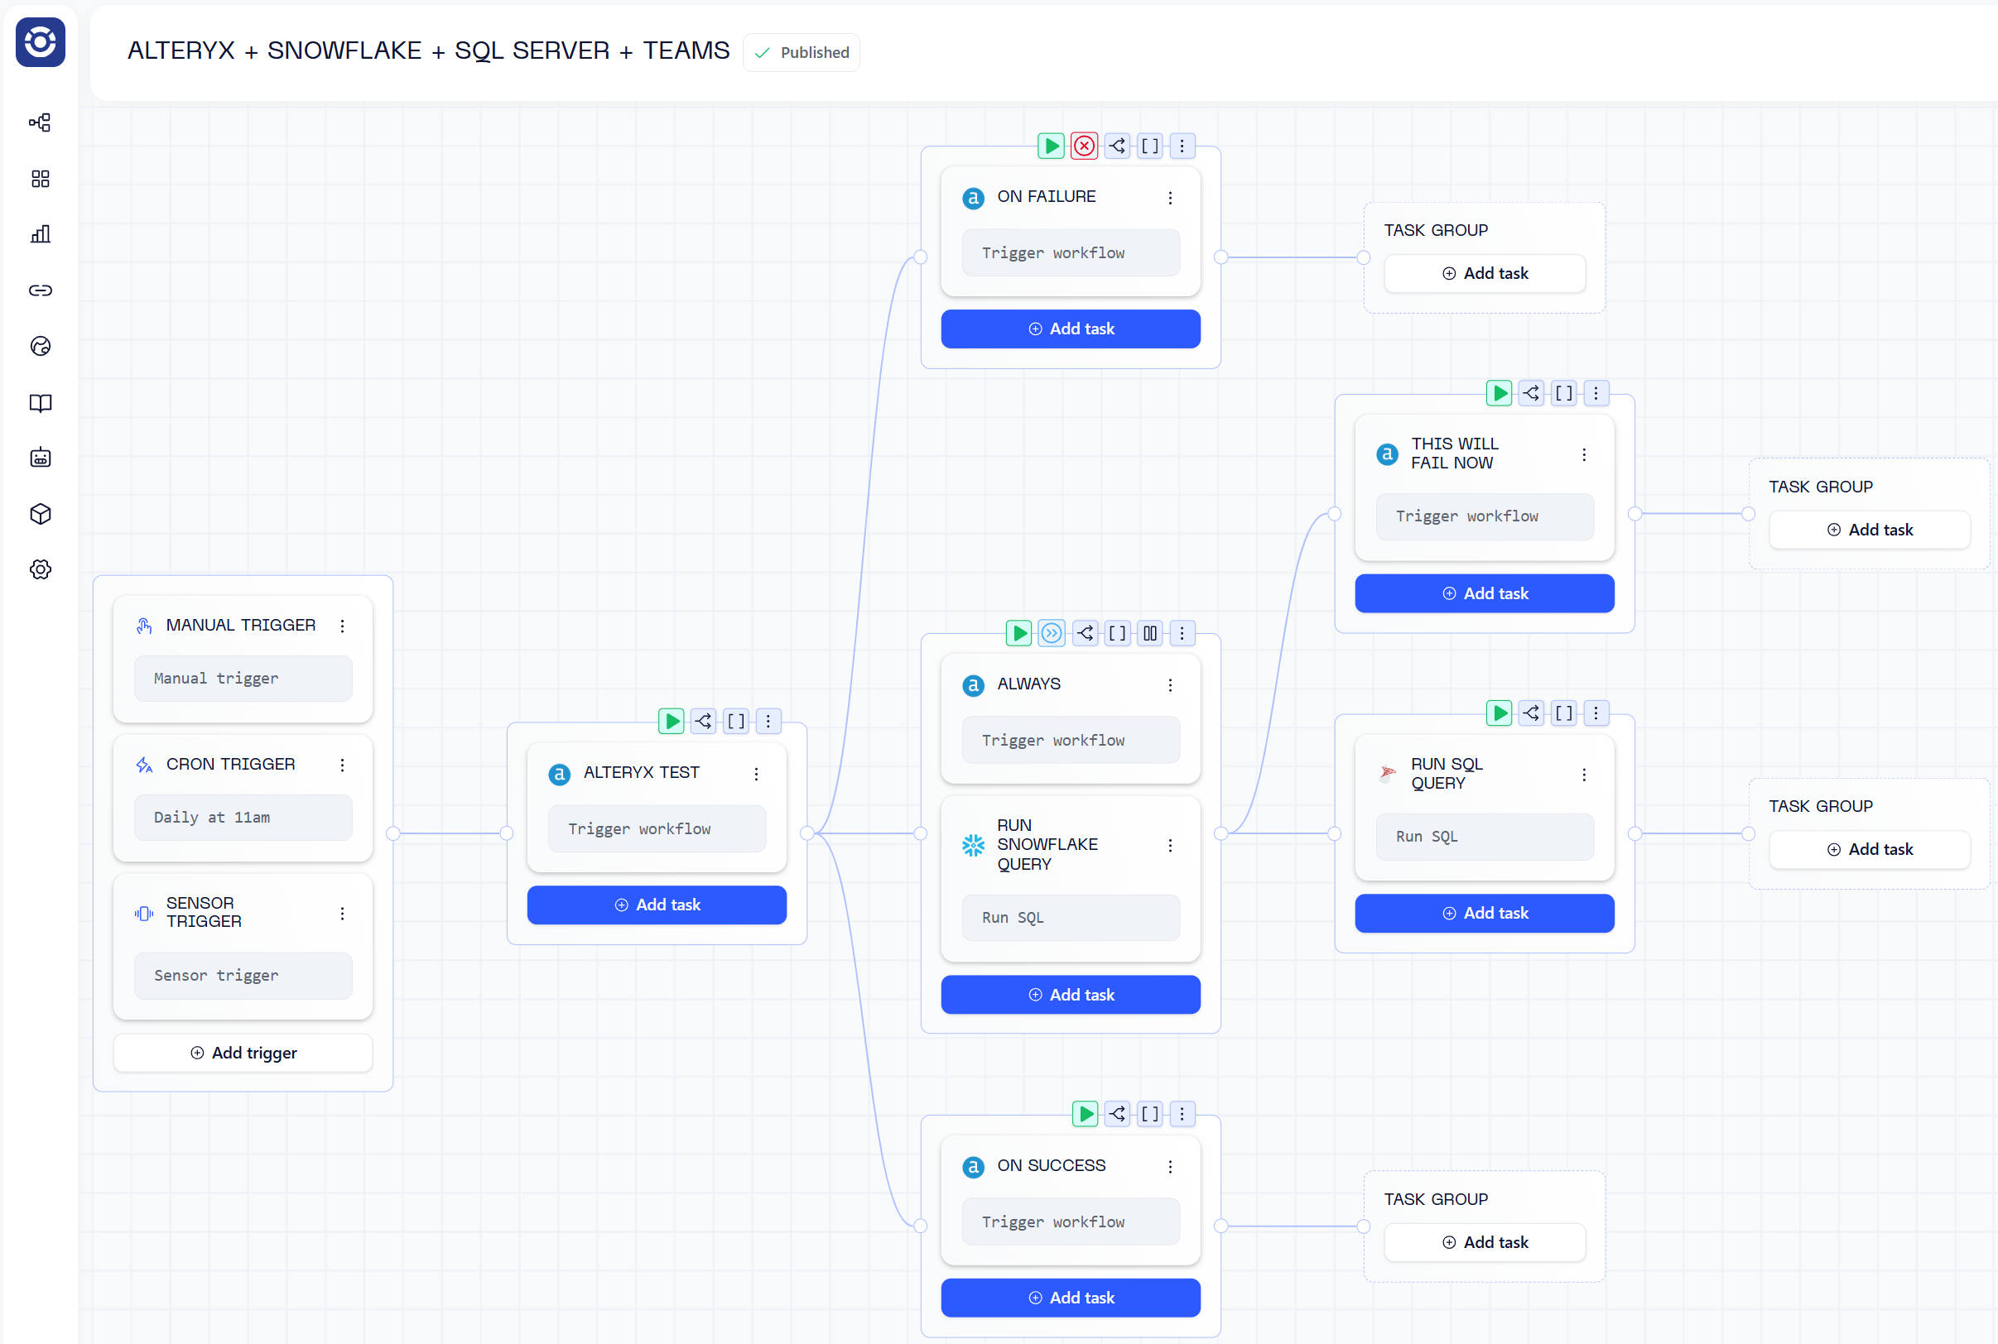
Task: Add task under THIS WILL FAIL NOW
Action: (x=1485, y=593)
